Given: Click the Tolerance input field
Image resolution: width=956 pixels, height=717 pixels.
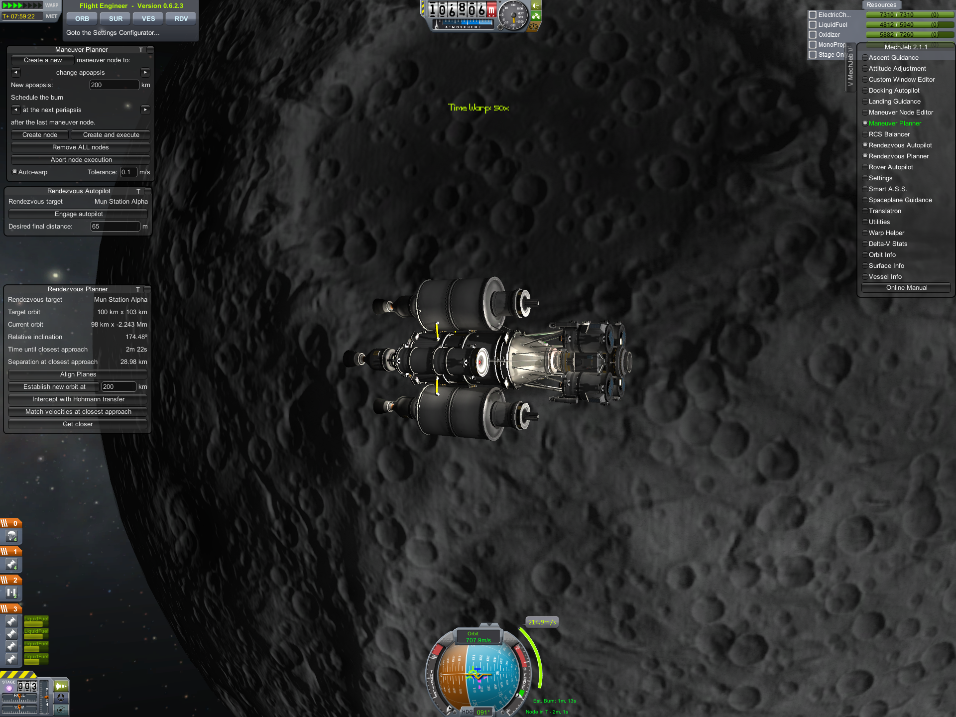Looking at the screenshot, I should click(128, 172).
